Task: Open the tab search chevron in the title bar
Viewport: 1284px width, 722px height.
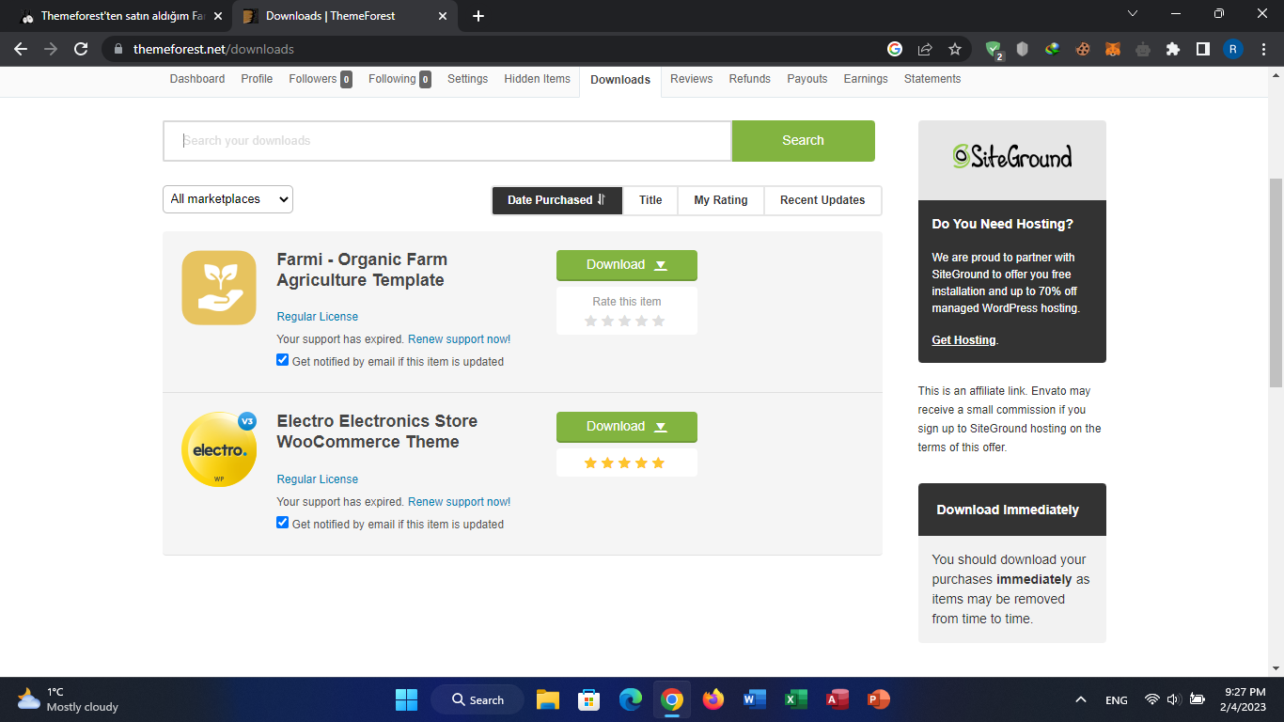Action: coord(1133,14)
